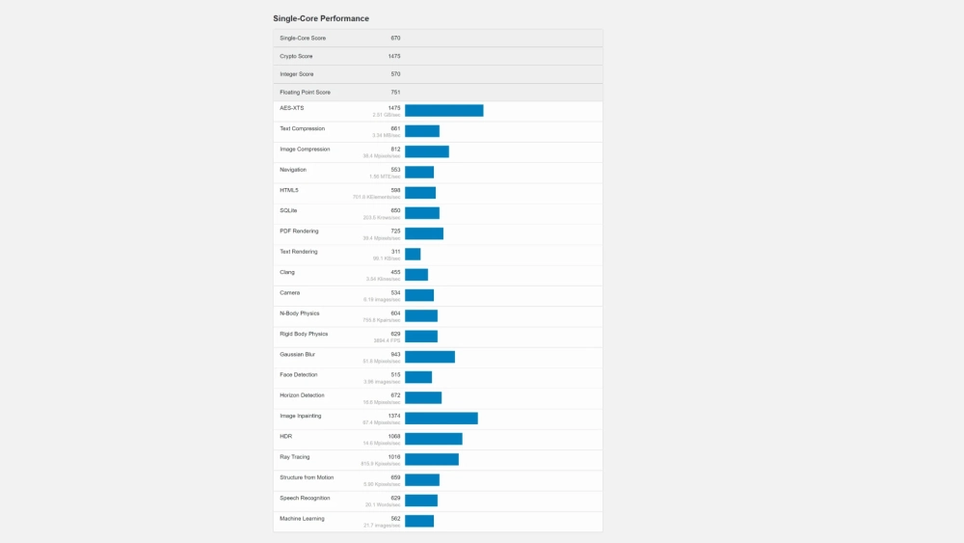964x543 pixels.
Task: Click the AES-XTS performance bar
Action: point(443,111)
